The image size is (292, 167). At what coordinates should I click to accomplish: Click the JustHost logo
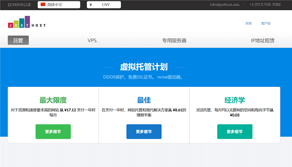pyautogui.click(x=26, y=22)
